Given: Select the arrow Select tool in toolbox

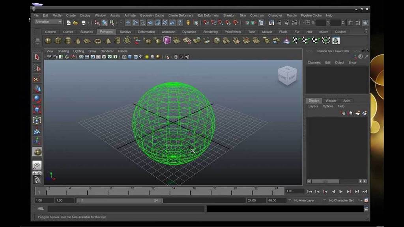Looking at the screenshot, I should point(37,57).
